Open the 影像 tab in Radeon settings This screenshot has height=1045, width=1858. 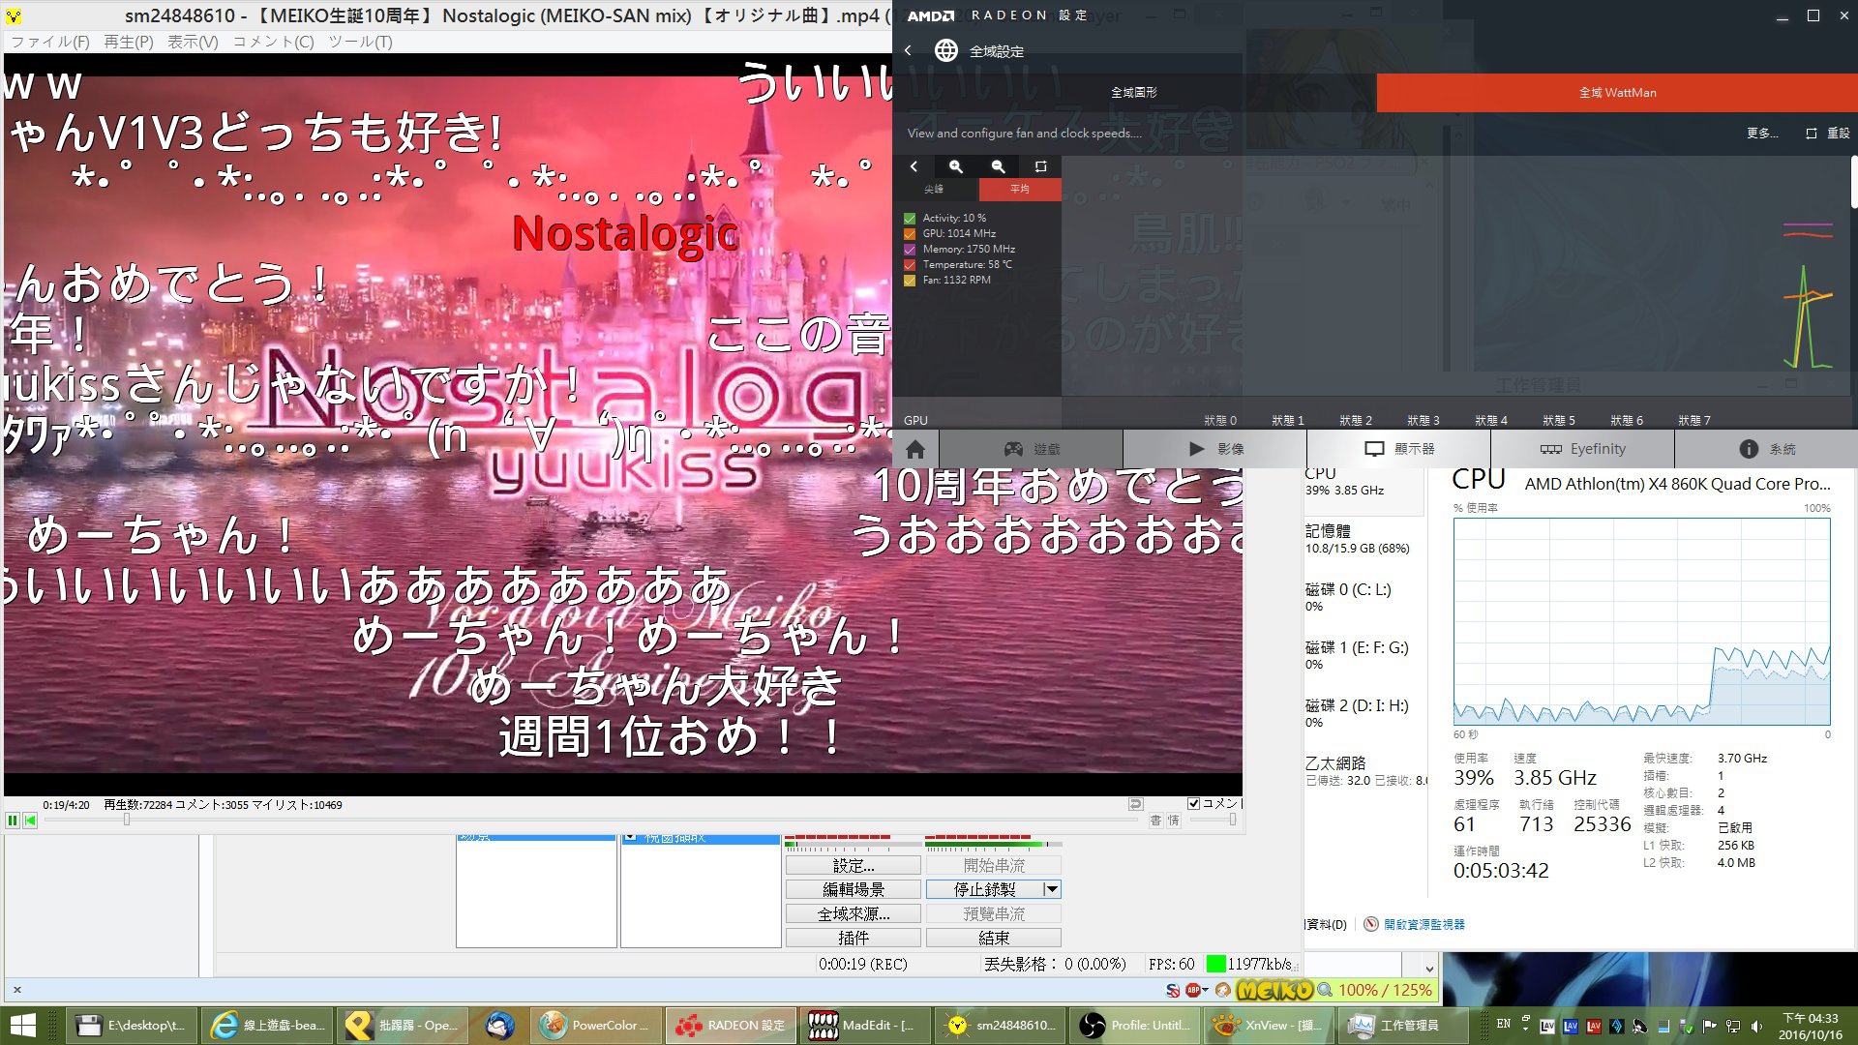pos(1215,449)
